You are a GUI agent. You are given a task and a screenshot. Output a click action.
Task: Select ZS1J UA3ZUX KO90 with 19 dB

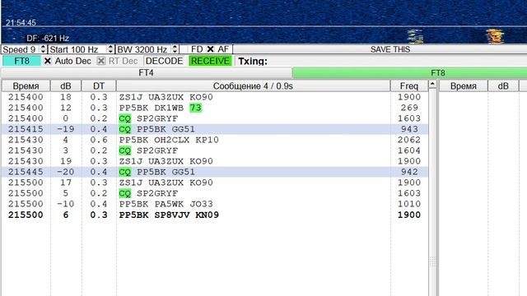[214, 161]
